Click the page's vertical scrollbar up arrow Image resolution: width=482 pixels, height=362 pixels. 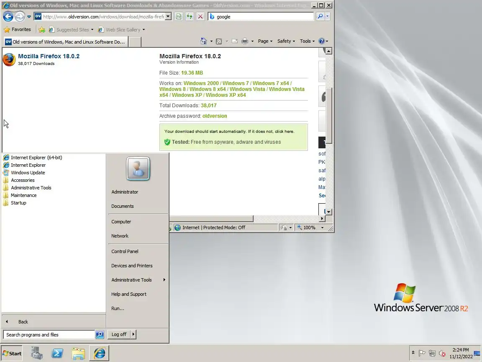pos(328,51)
